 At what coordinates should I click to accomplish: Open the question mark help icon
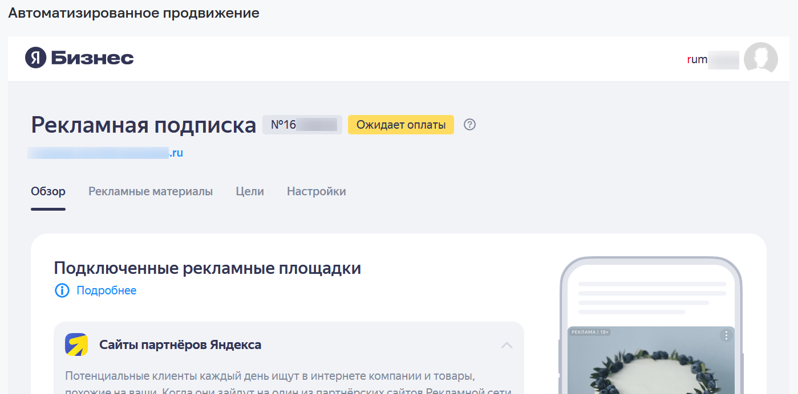[469, 125]
